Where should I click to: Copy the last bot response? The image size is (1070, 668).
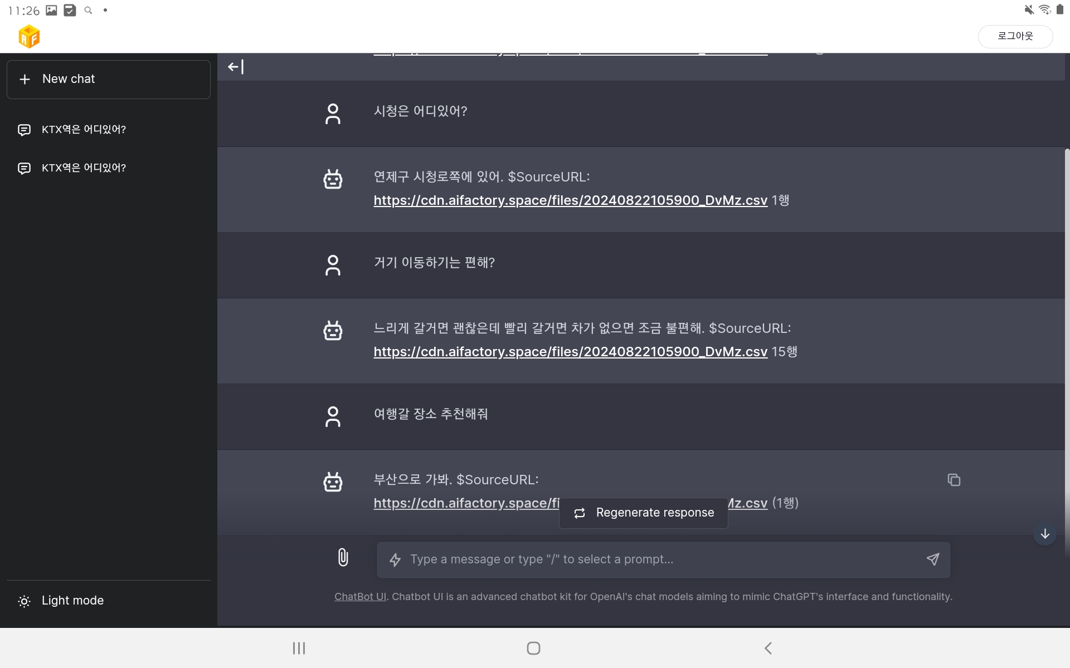954,480
